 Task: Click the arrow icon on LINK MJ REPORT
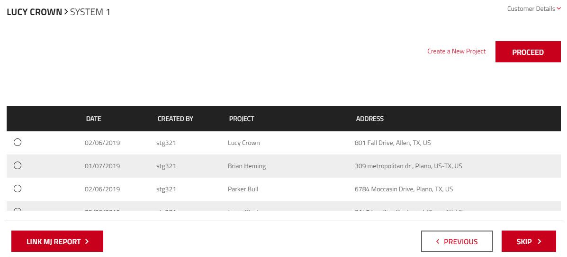tap(87, 241)
